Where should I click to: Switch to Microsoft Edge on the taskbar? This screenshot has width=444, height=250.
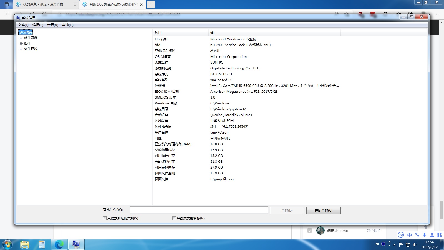point(59,245)
